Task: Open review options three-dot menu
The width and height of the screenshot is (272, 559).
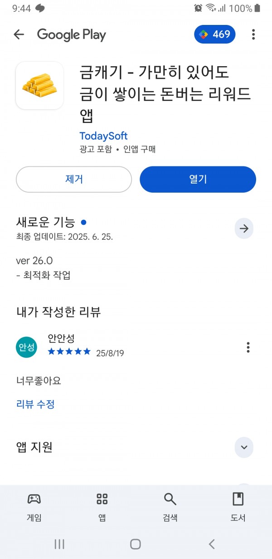Action: [x=248, y=347]
